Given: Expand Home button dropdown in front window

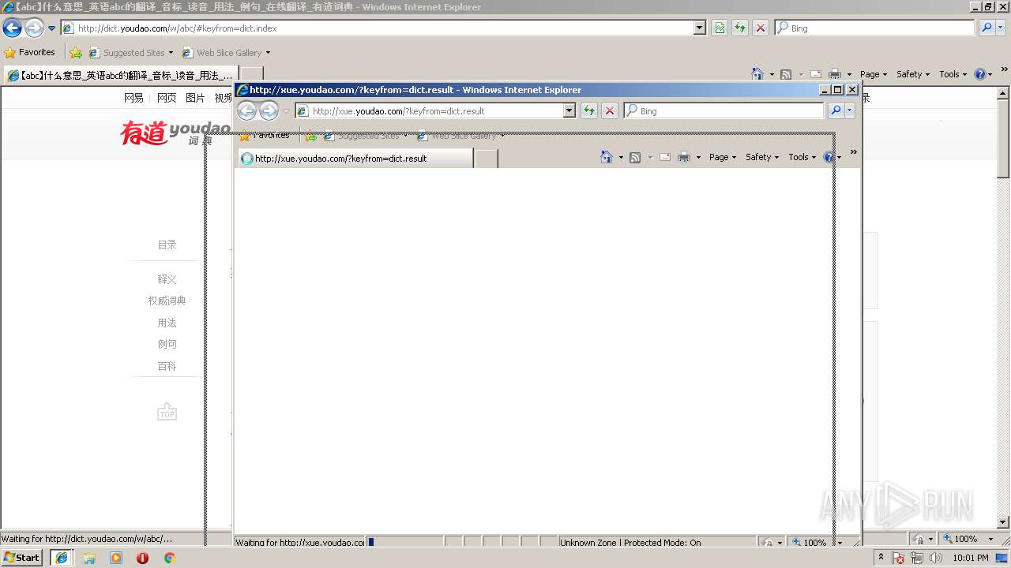Looking at the screenshot, I should coord(621,158).
